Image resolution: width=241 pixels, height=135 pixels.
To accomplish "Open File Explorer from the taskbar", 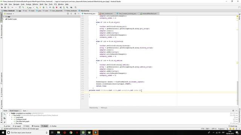I will [59, 132].
